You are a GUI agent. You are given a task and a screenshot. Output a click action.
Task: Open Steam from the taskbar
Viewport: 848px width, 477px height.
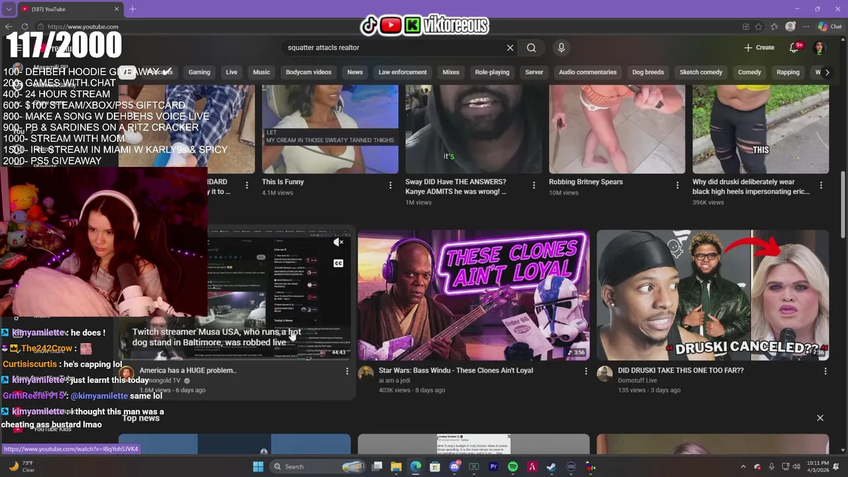(x=551, y=466)
